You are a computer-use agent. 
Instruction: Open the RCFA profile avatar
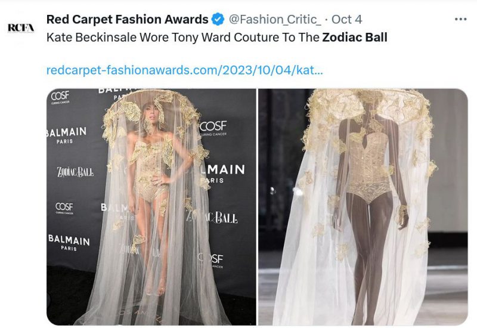tap(21, 27)
